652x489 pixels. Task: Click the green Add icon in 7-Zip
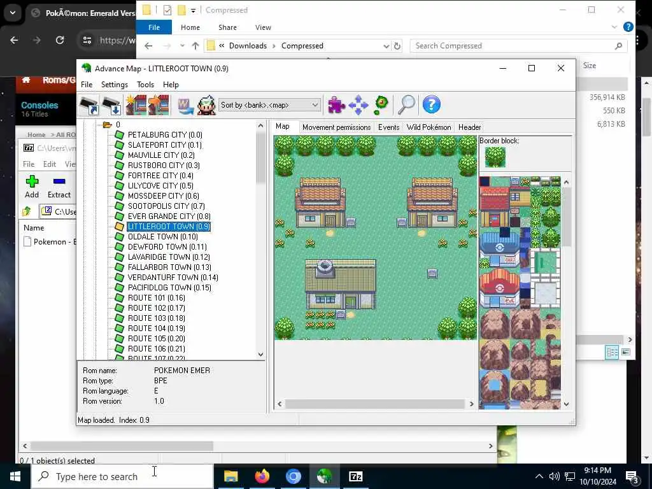point(32,181)
